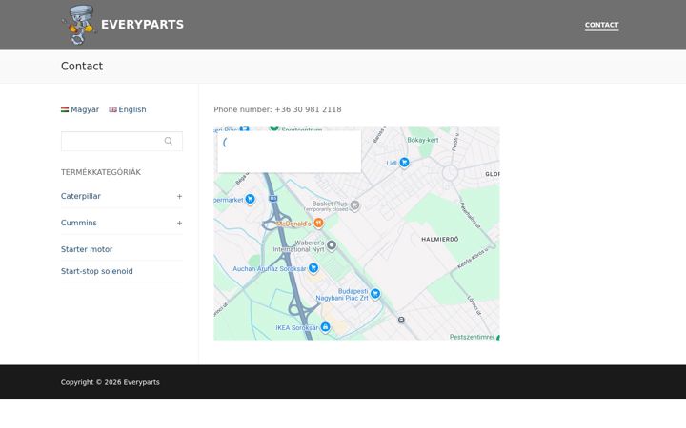Click the TERMÉKKATEGÓRIÁK heading

tap(101, 172)
